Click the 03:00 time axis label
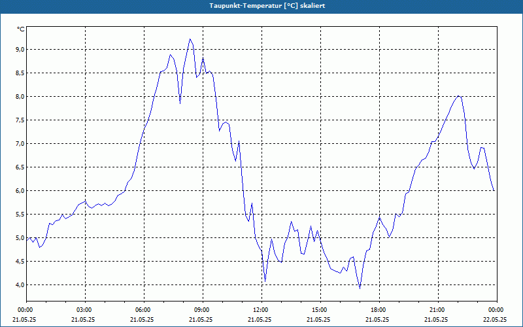Image resolution: width=523 pixels, height=327 pixels. pyautogui.click(x=86, y=310)
